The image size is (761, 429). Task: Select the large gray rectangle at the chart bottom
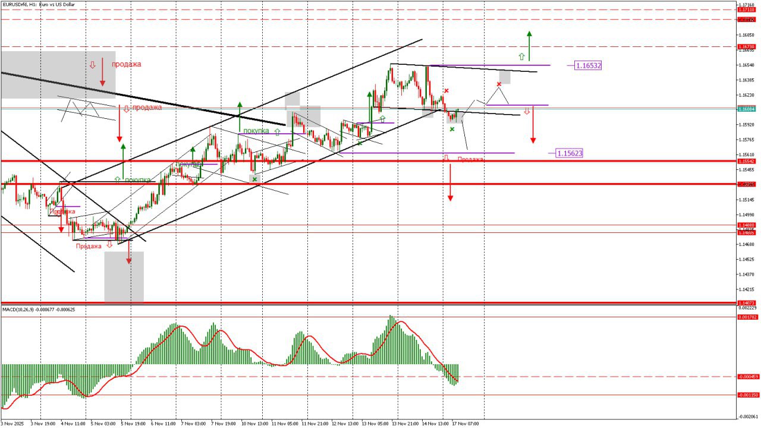point(124,276)
